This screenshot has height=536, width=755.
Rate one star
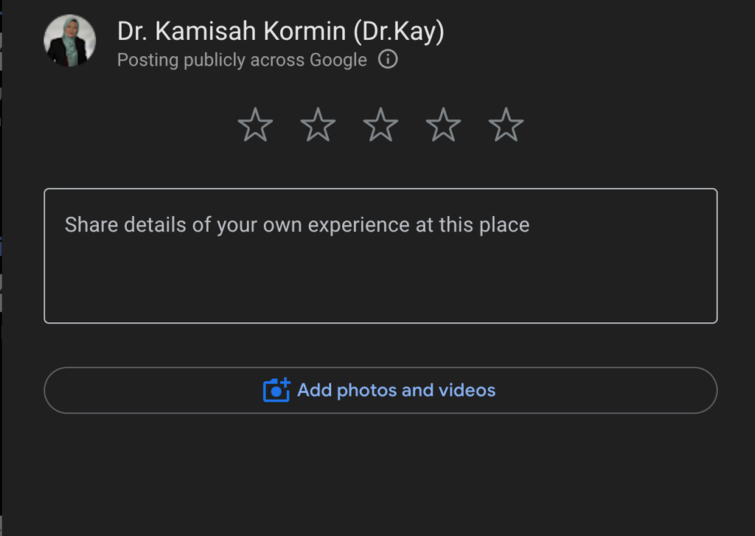(x=255, y=125)
